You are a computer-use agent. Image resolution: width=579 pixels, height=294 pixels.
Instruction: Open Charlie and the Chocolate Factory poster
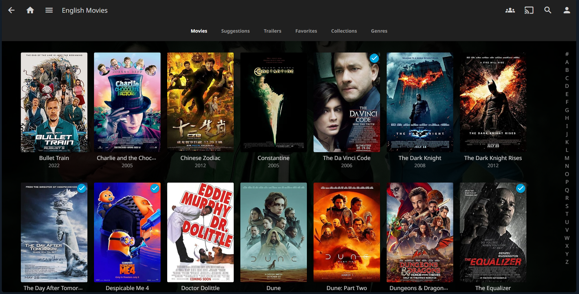pyautogui.click(x=127, y=102)
